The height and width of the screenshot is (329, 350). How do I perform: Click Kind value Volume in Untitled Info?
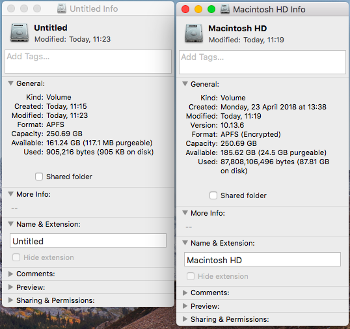tap(59, 97)
